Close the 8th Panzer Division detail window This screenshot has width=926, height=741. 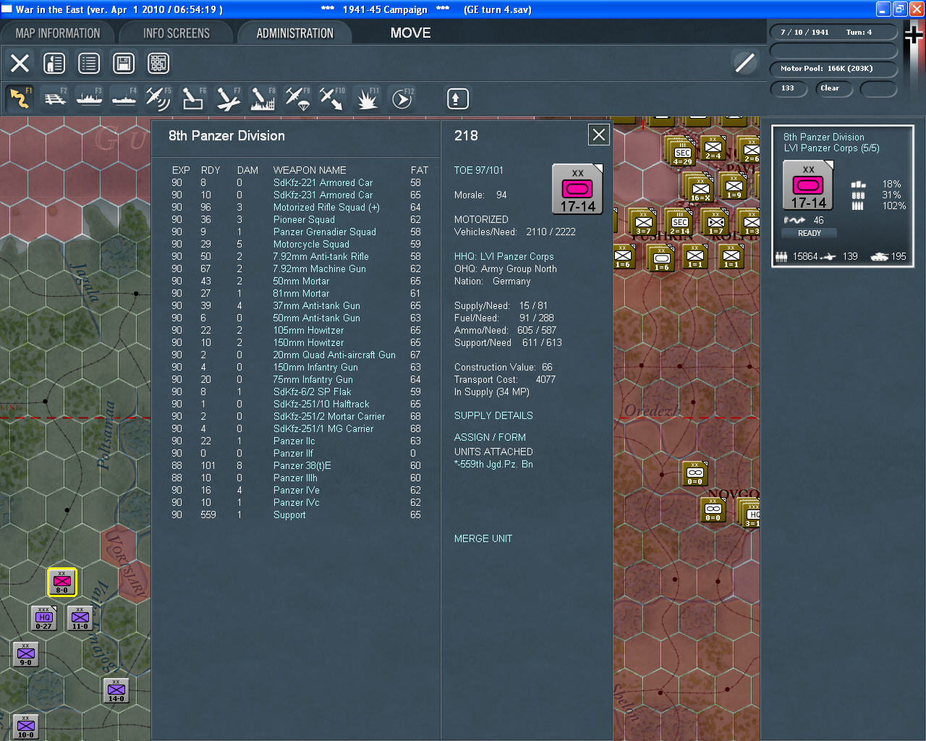[x=599, y=135]
